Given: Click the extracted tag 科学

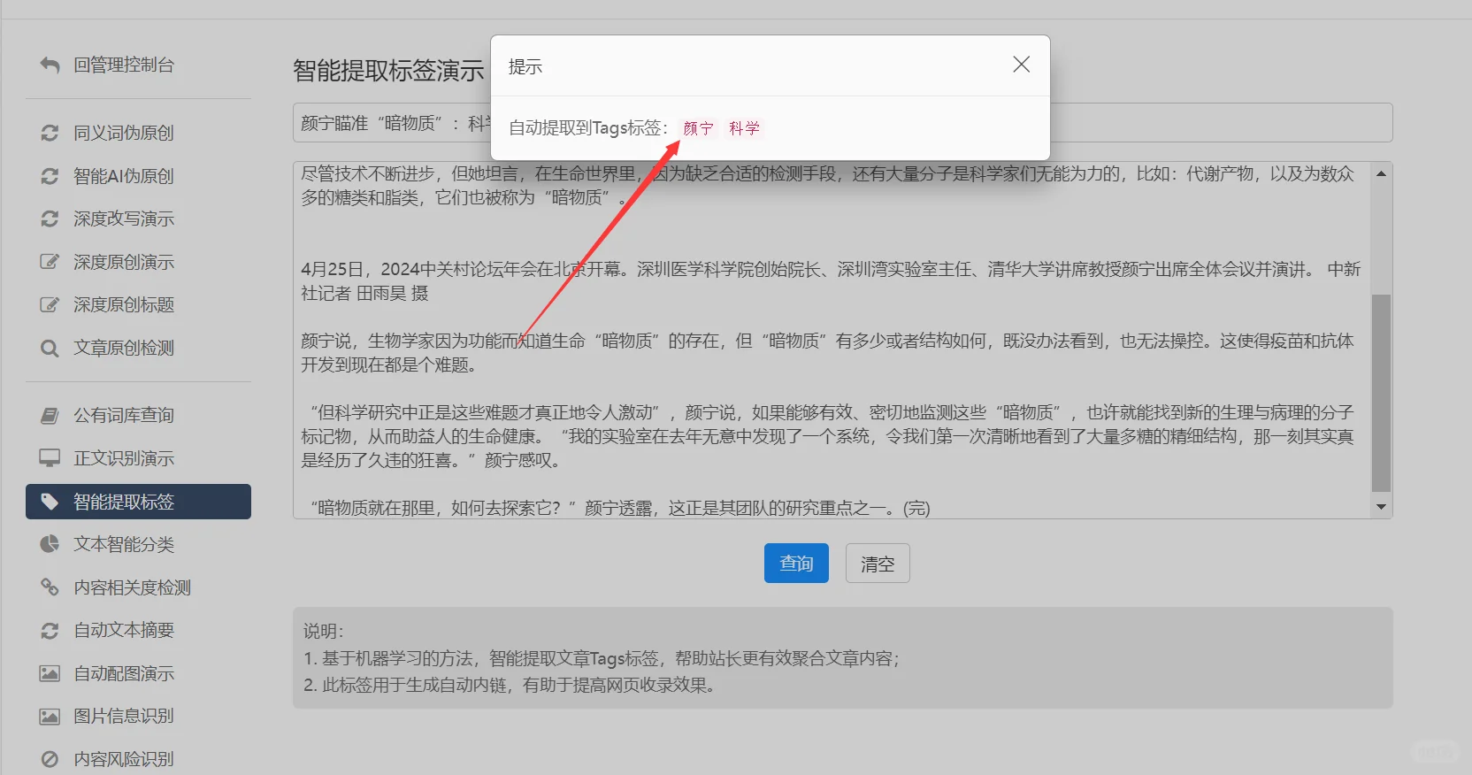Looking at the screenshot, I should pyautogui.click(x=744, y=128).
